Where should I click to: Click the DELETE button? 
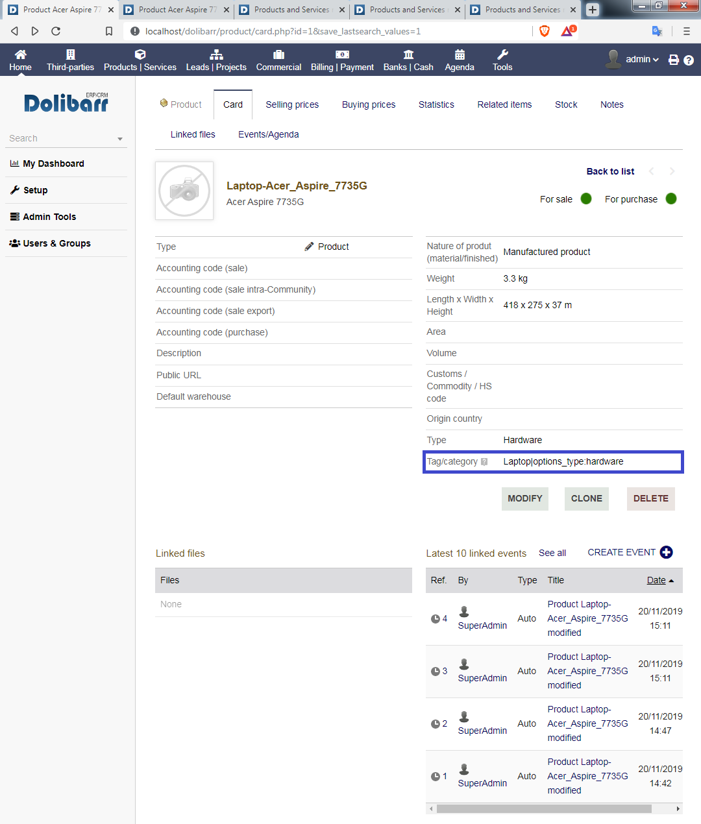[x=651, y=498]
